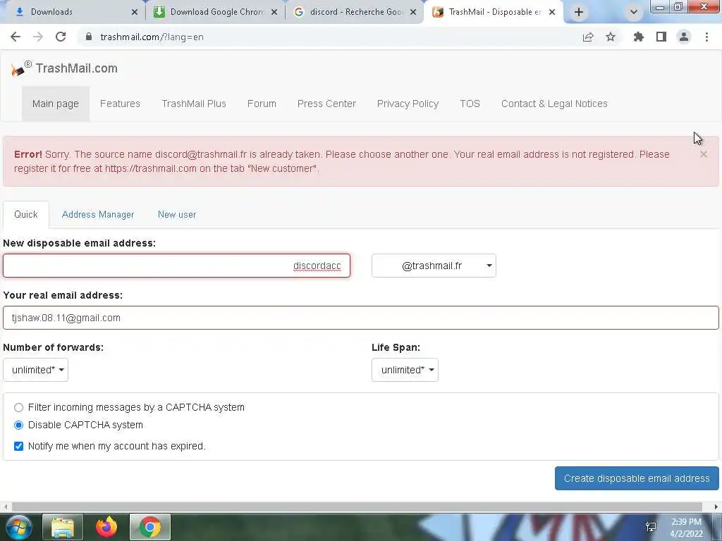The image size is (722, 541).
Task: Bookmark this page with star icon
Action: pyautogui.click(x=611, y=37)
